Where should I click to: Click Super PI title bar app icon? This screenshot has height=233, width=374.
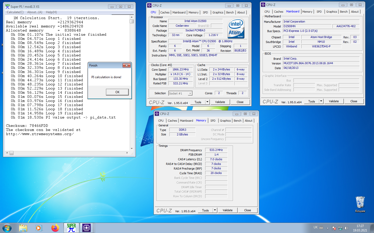(x=8, y=6)
